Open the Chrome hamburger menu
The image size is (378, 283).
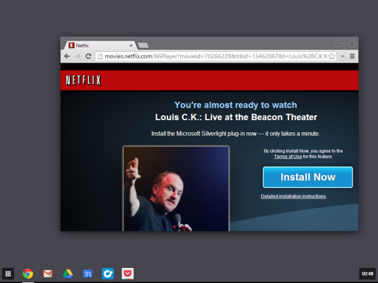click(352, 56)
